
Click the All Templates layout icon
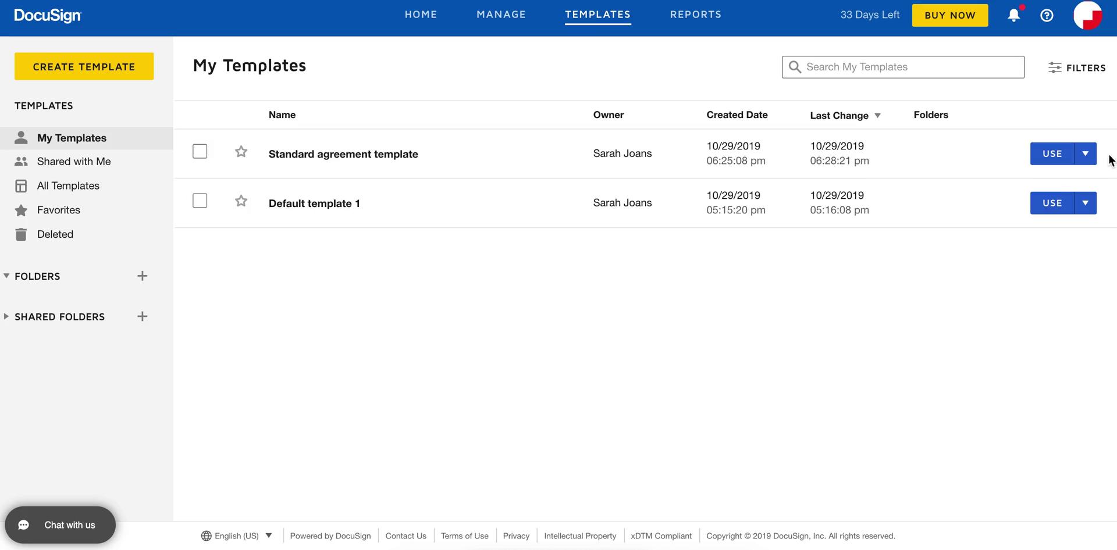coord(21,186)
